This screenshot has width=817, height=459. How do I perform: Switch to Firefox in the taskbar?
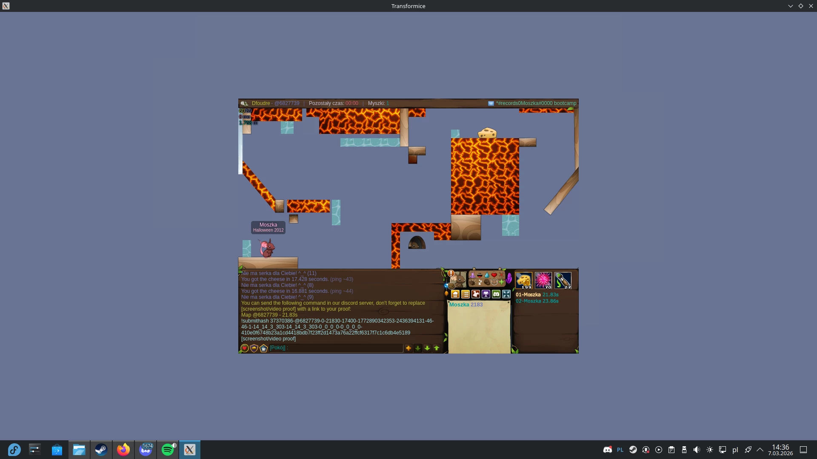click(123, 450)
